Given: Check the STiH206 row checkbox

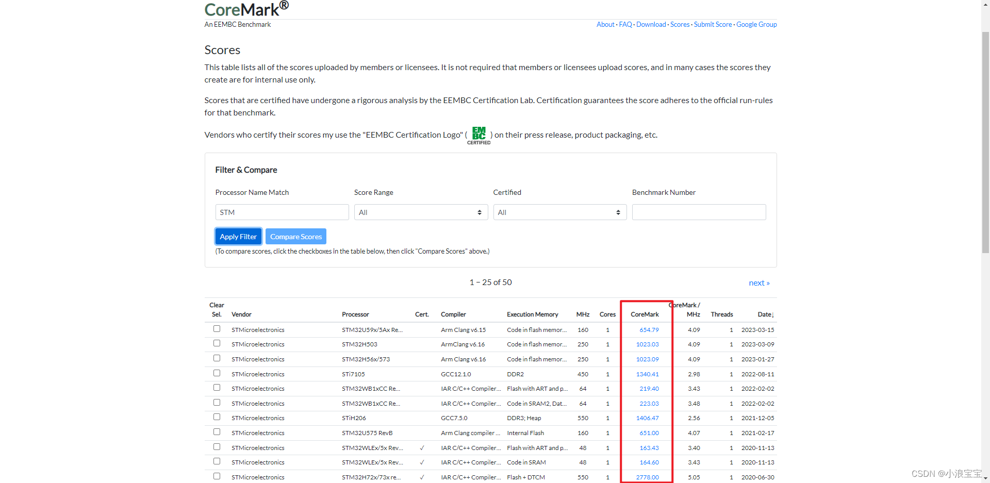Looking at the screenshot, I should click(217, 417).
